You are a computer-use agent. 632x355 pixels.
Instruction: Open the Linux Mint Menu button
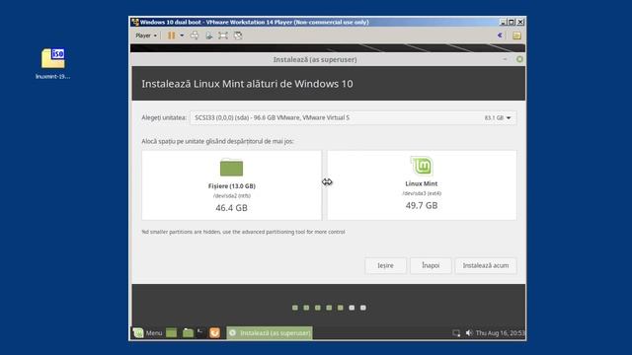pyautogui.click(x=148, y=333)
